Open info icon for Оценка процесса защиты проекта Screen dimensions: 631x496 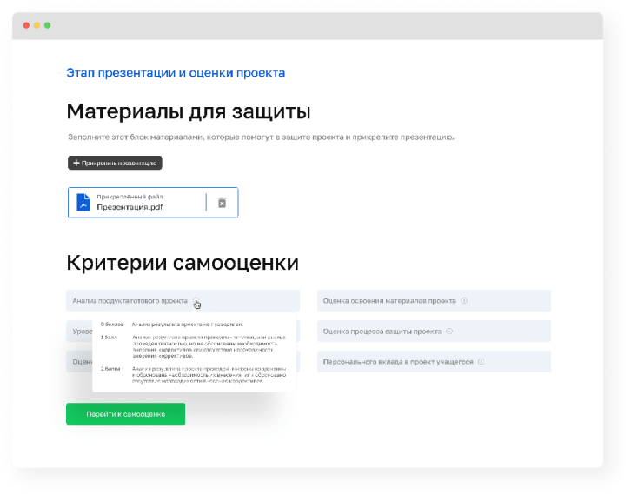448,332
